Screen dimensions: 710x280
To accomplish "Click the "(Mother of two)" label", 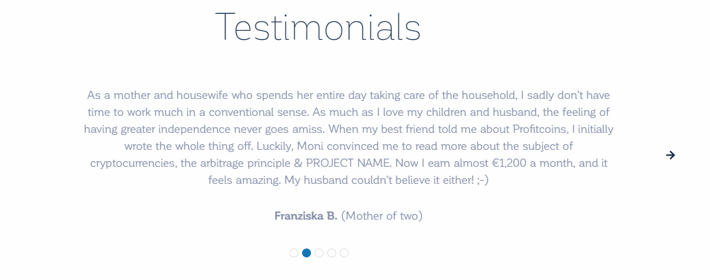I will [x=381, y=216].
